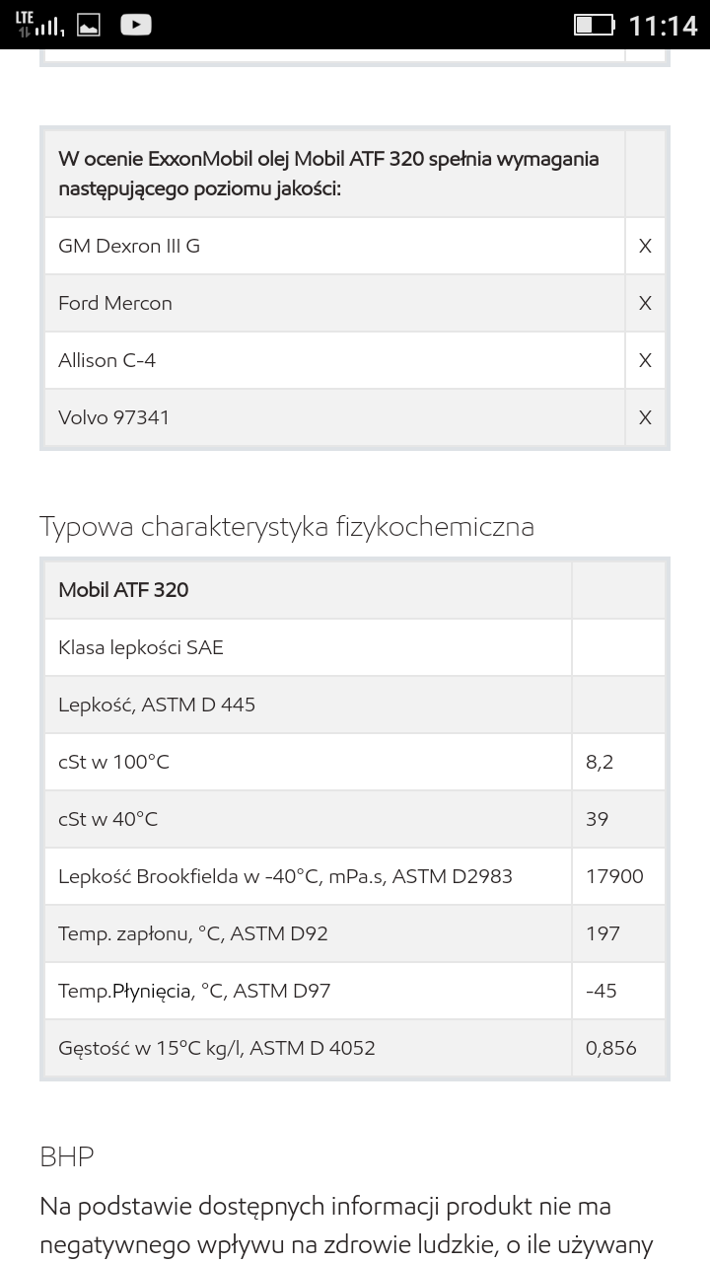
Task: Tap the Gęstość w 15°C value 0,856
Action: coord(611,1048)
